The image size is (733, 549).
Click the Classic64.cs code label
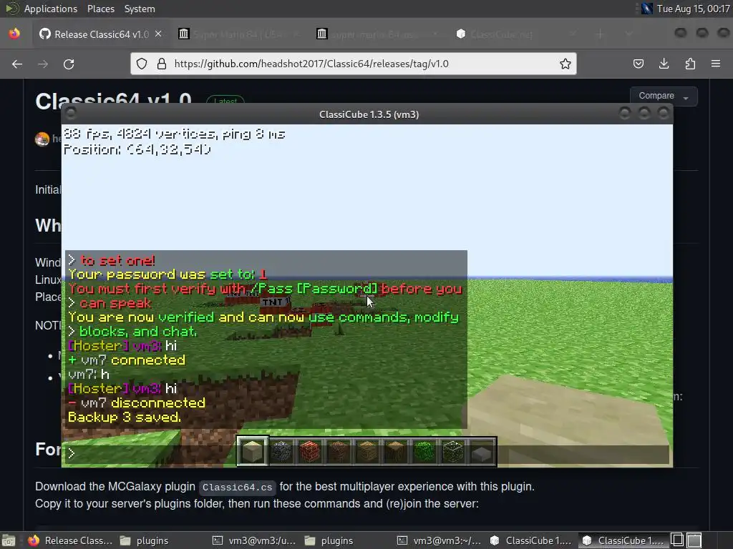coord(237,488)
